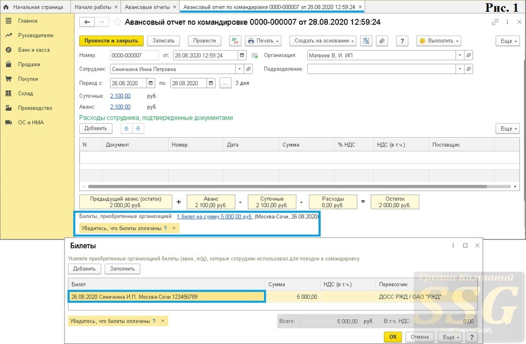Image resolution: width=526 pixels, height=344 pixels.
Task: Click help button in Билеты dialog
Action: click(472, 337)
